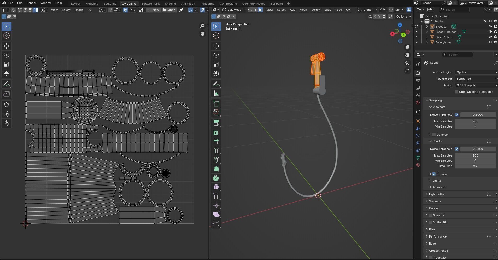Choose the Edge Slide tool
The image size is (498, 260).
click(x=216, y=196)
